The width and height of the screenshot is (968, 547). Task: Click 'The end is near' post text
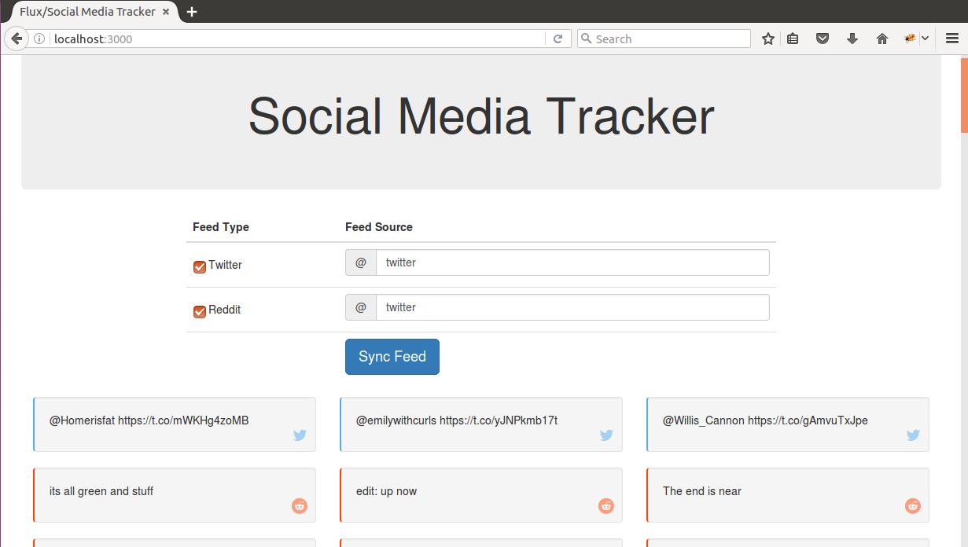point(702,491)
